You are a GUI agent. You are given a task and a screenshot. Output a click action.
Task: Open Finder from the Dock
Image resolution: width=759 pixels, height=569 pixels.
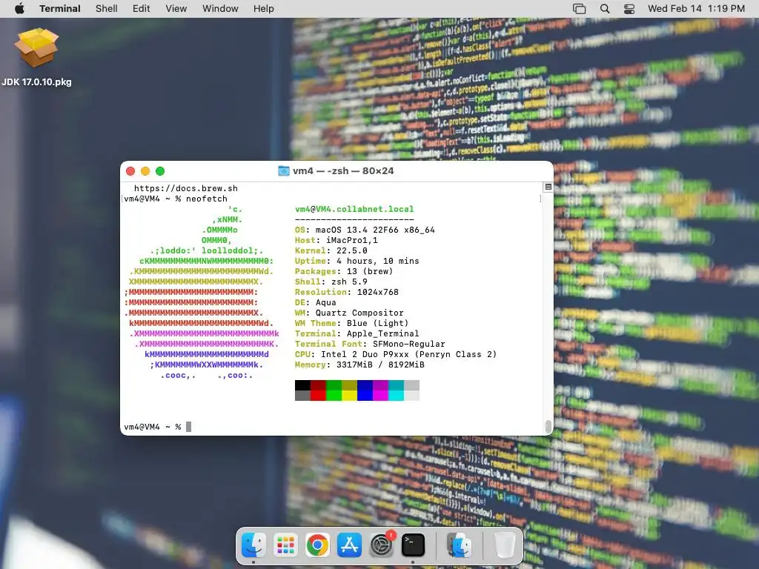click(x=253, y=545)
